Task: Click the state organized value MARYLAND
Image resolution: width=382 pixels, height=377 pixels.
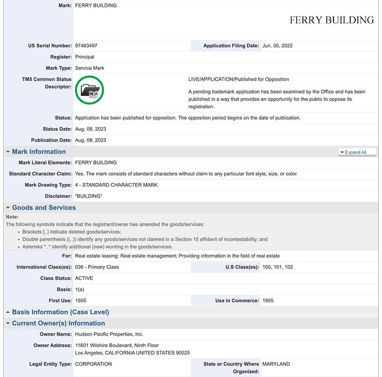Action: [x=276, y=364]
